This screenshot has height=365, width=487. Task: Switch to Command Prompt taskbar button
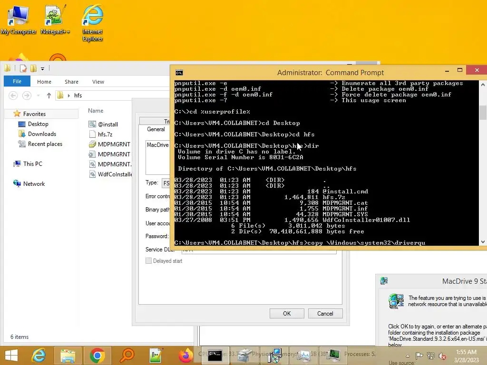pos(214,355)
